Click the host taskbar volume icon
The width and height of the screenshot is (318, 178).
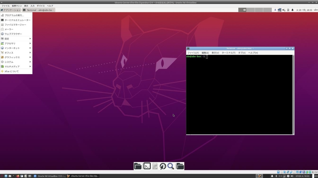(x=292, y=176)
